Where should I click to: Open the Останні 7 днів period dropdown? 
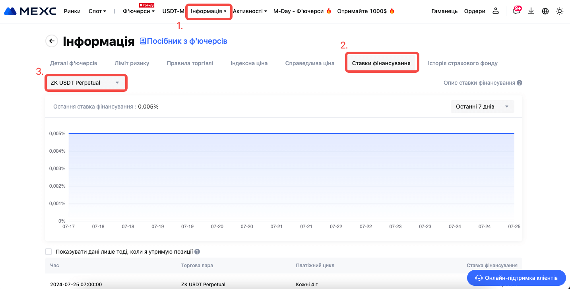coord(482,107)
